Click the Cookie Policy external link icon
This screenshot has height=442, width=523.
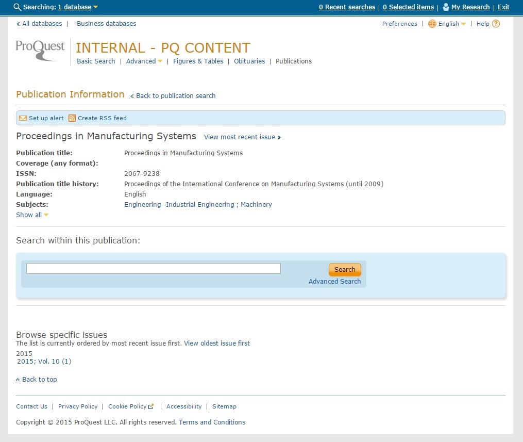coord(151,406)
